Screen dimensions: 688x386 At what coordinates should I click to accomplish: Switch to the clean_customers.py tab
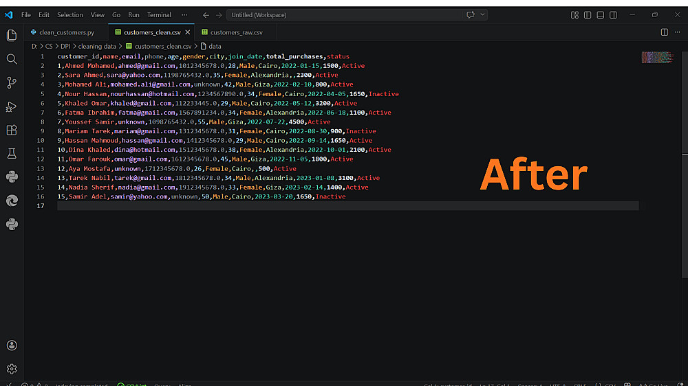click(x=66, y=32)
